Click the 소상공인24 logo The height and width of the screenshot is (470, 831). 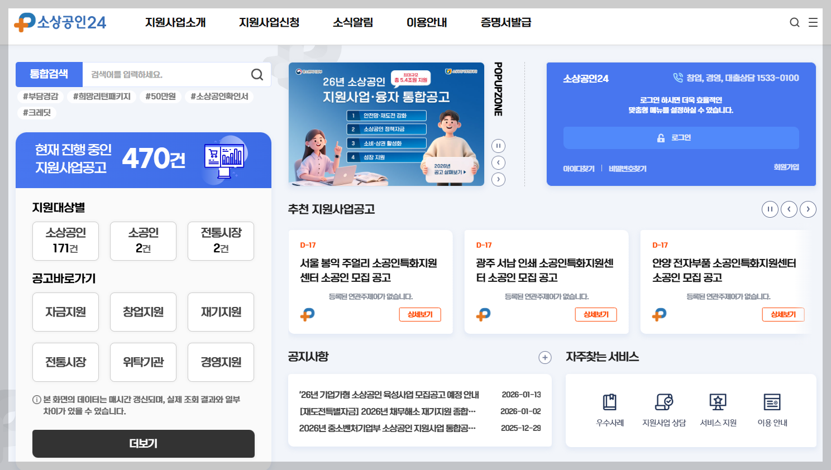(x=60, y=22)
